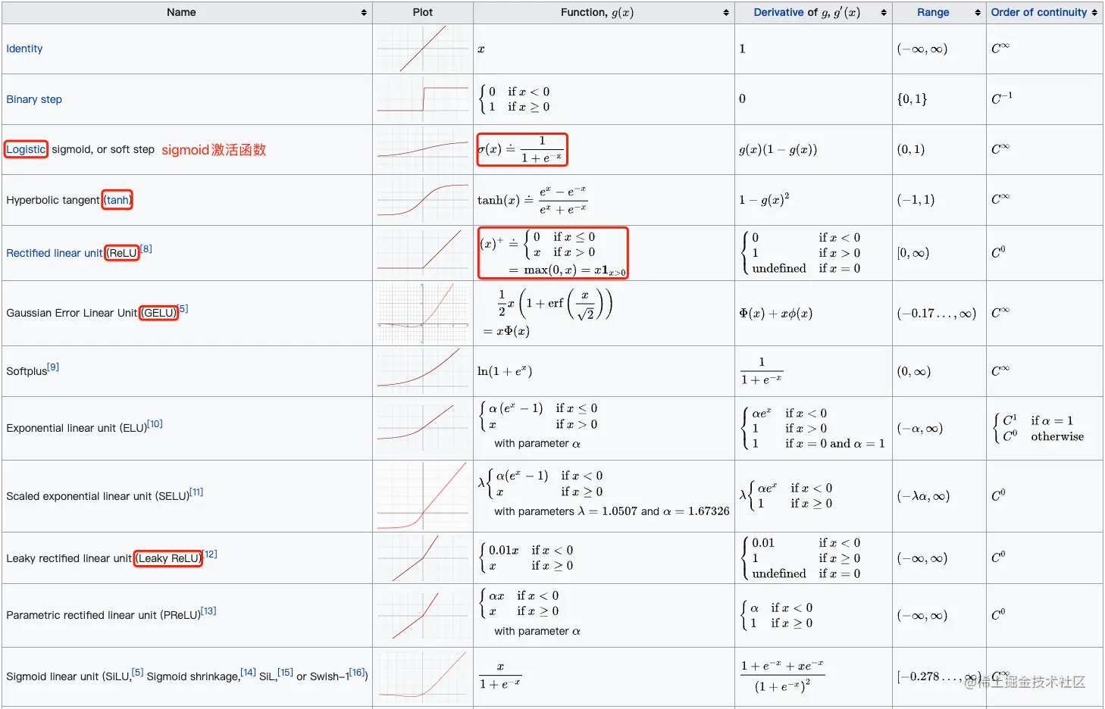Select 'Parametric rectified linear unit (PReLU)' text
This screenshot has width=1105, height=709.
pos(103,615)
